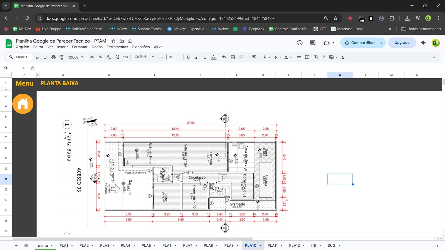Toggle strikethrough formatting
Screen dimensions: 445x250
205,57
